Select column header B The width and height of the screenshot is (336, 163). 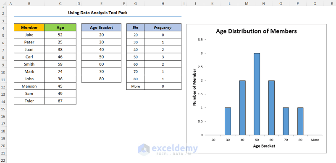(x=29, y=3)
